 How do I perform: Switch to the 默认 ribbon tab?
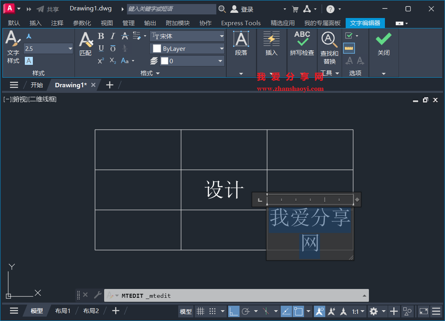(x=14, y=23)
